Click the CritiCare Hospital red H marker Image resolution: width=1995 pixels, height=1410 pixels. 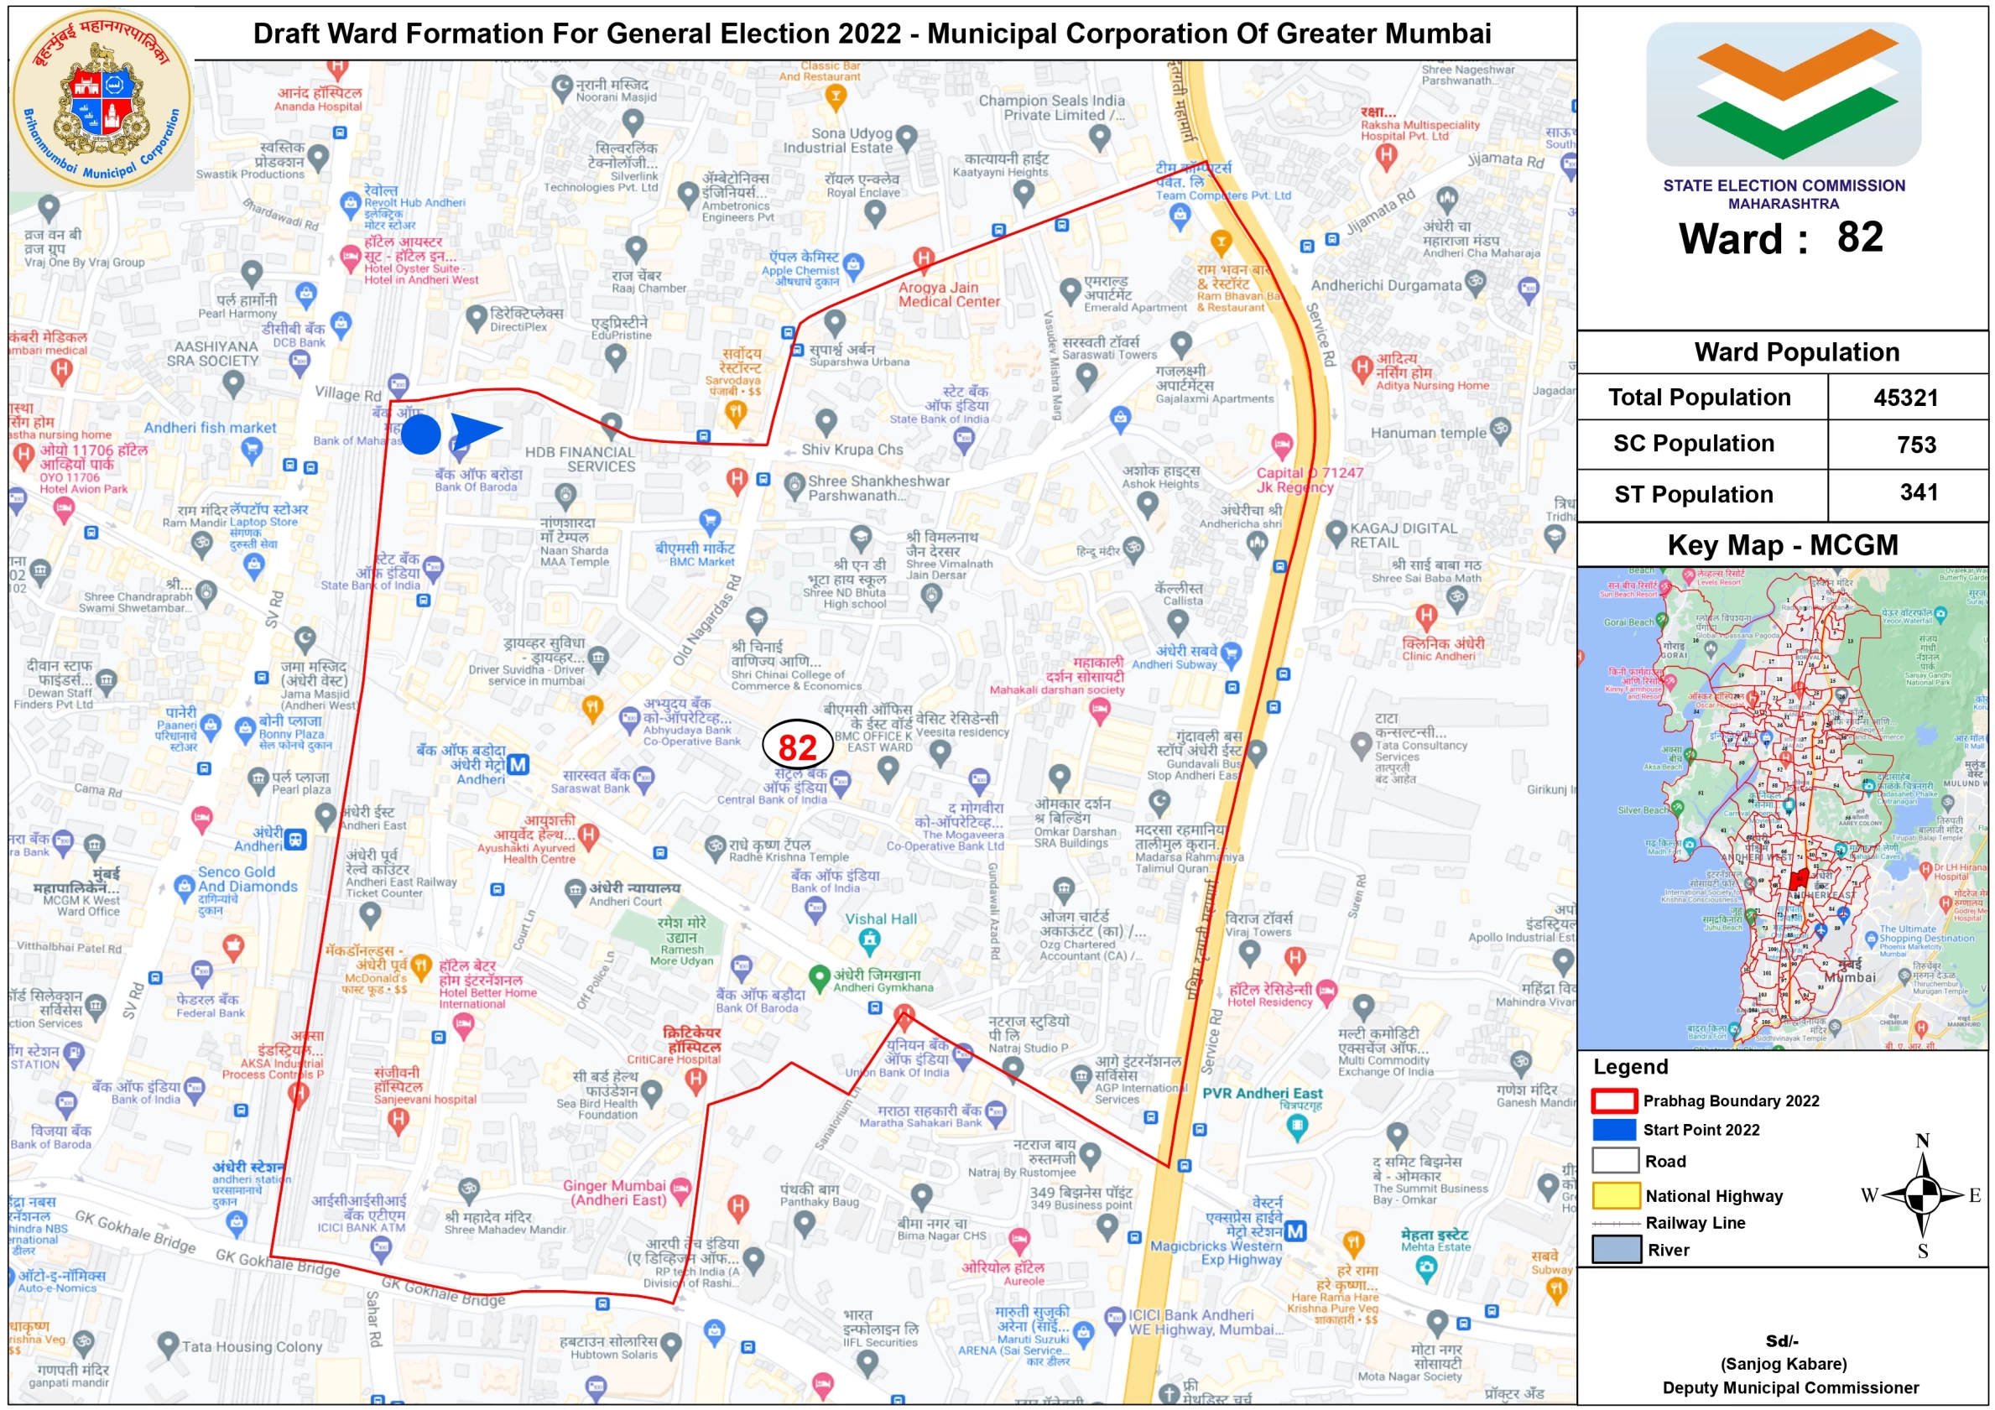tap(695, 1080)
